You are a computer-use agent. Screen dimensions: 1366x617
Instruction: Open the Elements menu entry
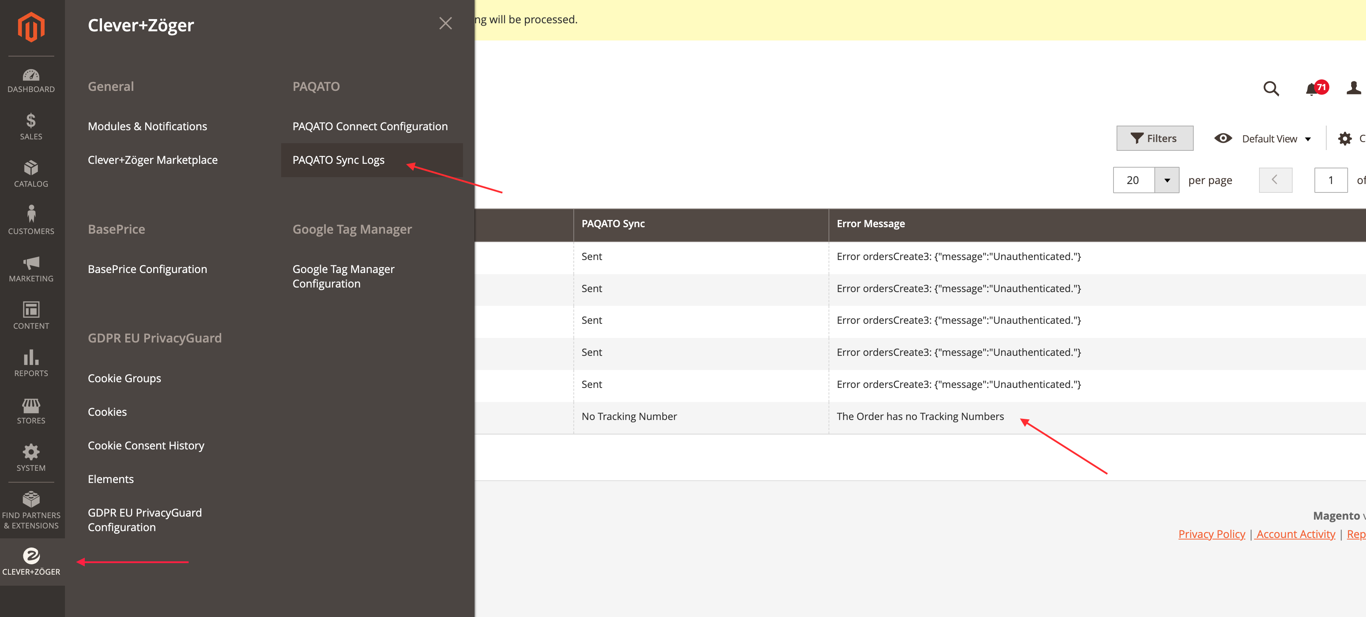point(111,479)
